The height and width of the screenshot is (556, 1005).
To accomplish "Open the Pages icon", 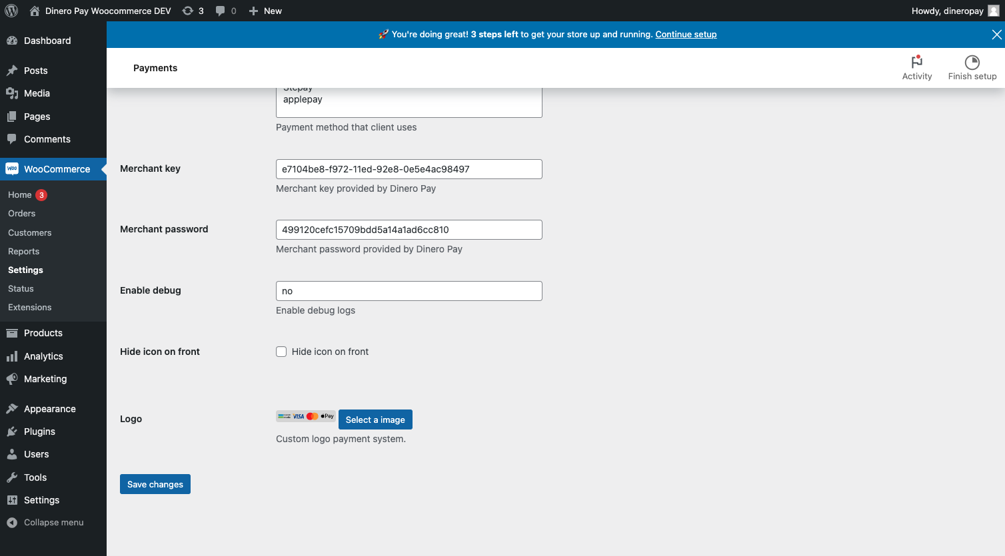I will [x=12, y=117].
